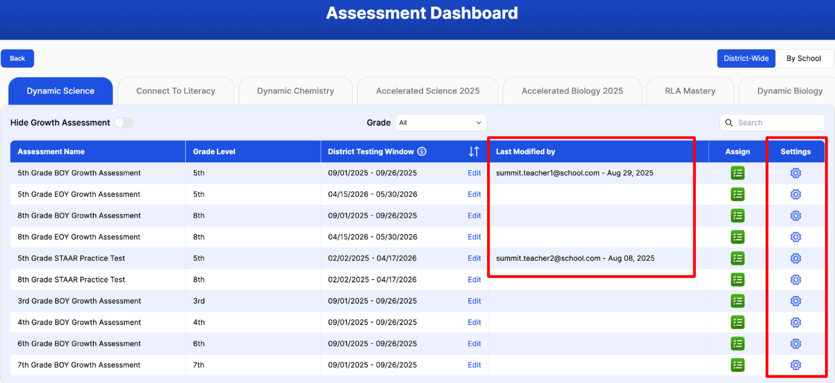Edit testing window for 5th Grade EOY Growth Assessment

[475, 194]
